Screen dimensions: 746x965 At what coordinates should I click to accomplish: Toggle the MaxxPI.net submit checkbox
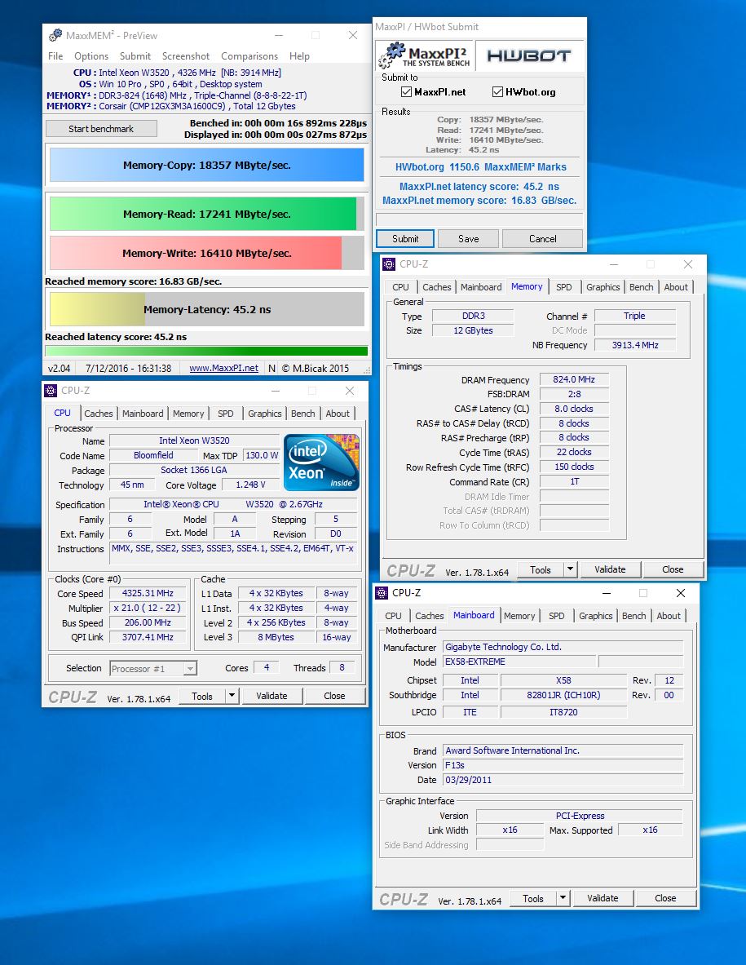(x=406, y=91)
